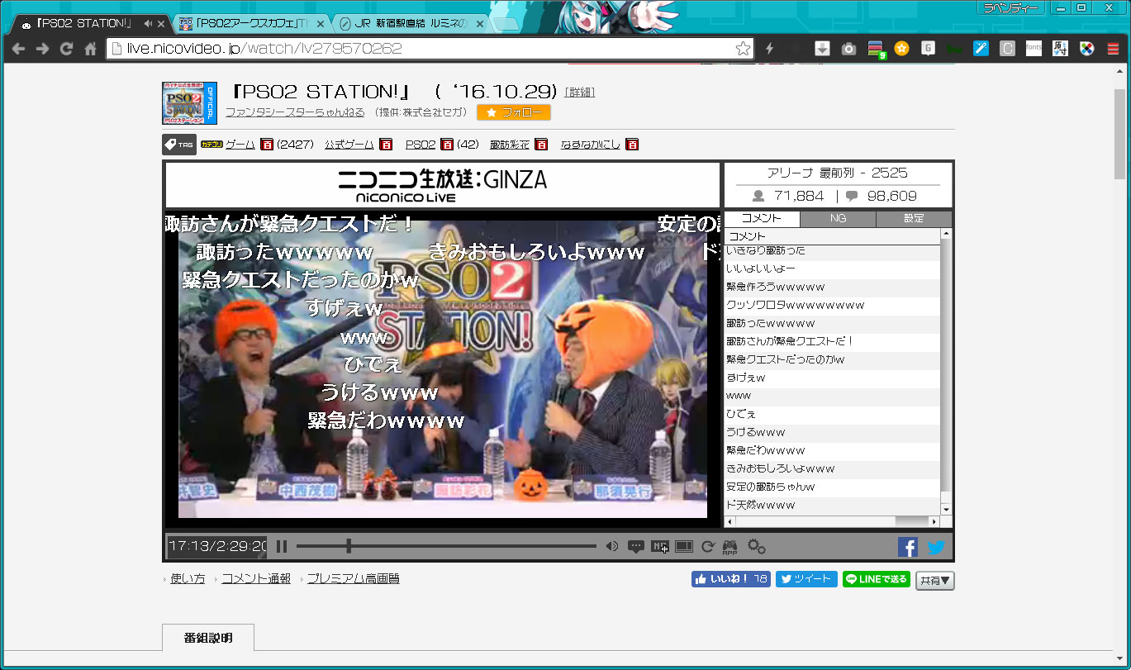Viewport: 1131px width, 670px height.
Task: Switch to JR 新宿駅直結 browser tab
Action: 413,24
